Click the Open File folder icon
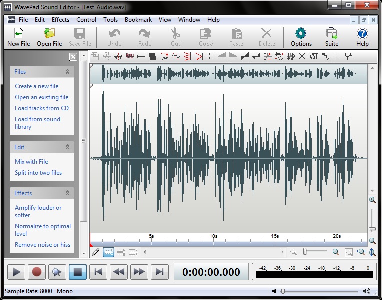Screen dimensions: 382x300 point(49,33)
